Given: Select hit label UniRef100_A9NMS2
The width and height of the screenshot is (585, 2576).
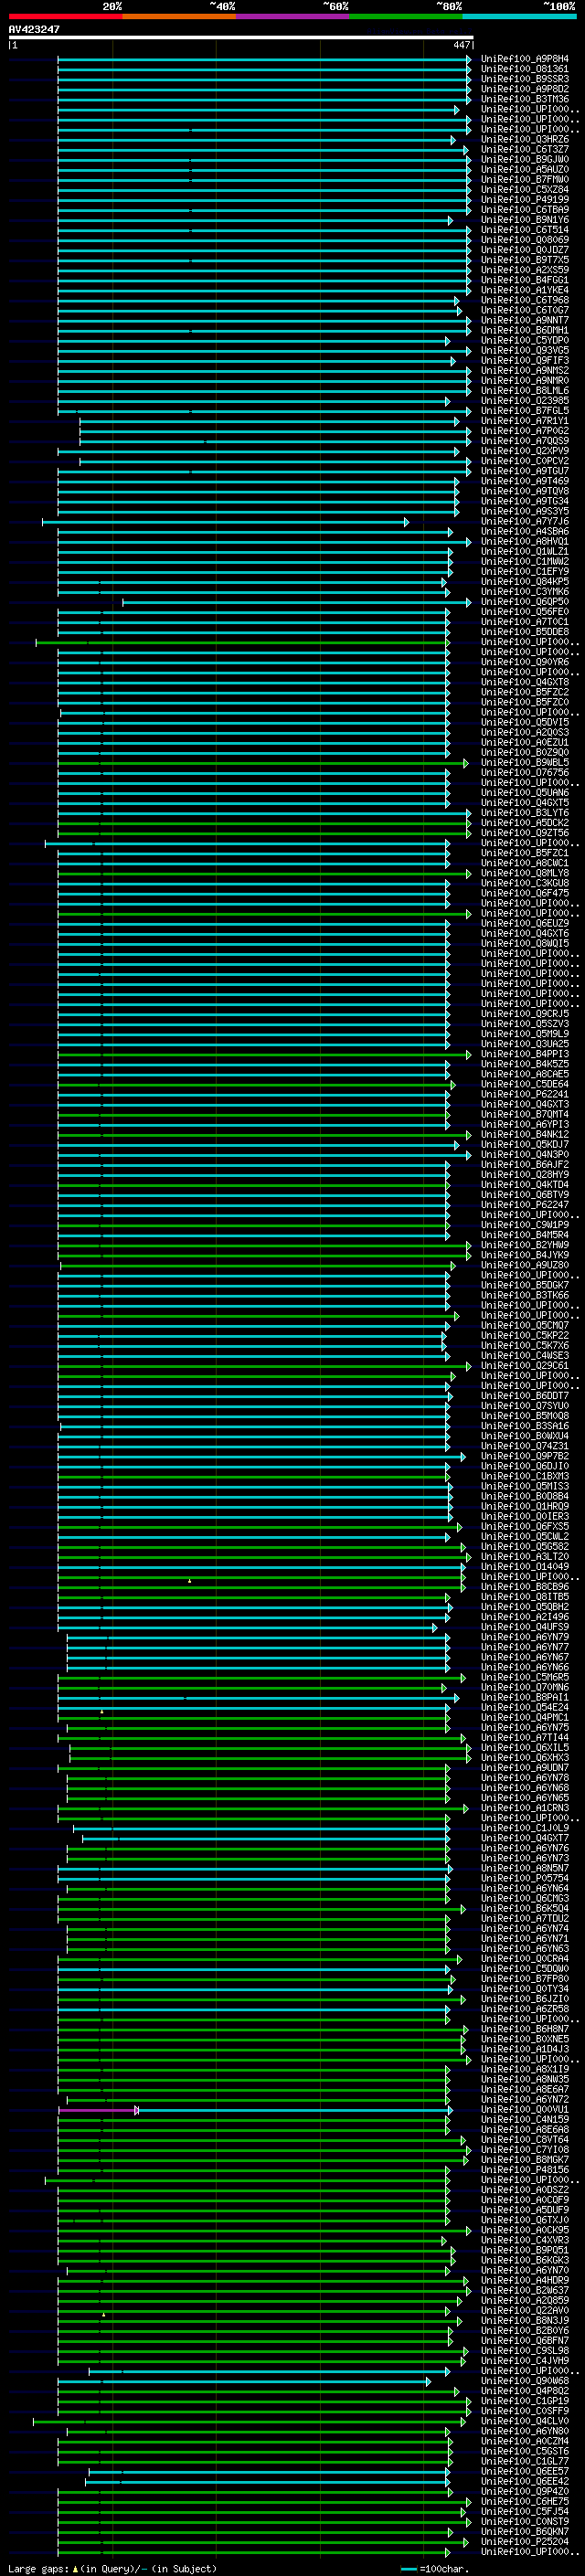Looking at the screenshot, I should coord(525,371).
